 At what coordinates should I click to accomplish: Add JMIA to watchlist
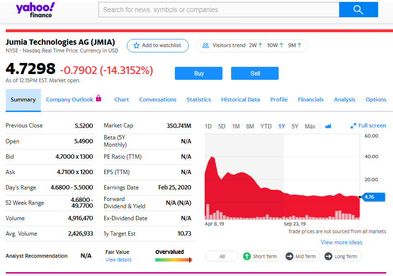click(158, 46)
